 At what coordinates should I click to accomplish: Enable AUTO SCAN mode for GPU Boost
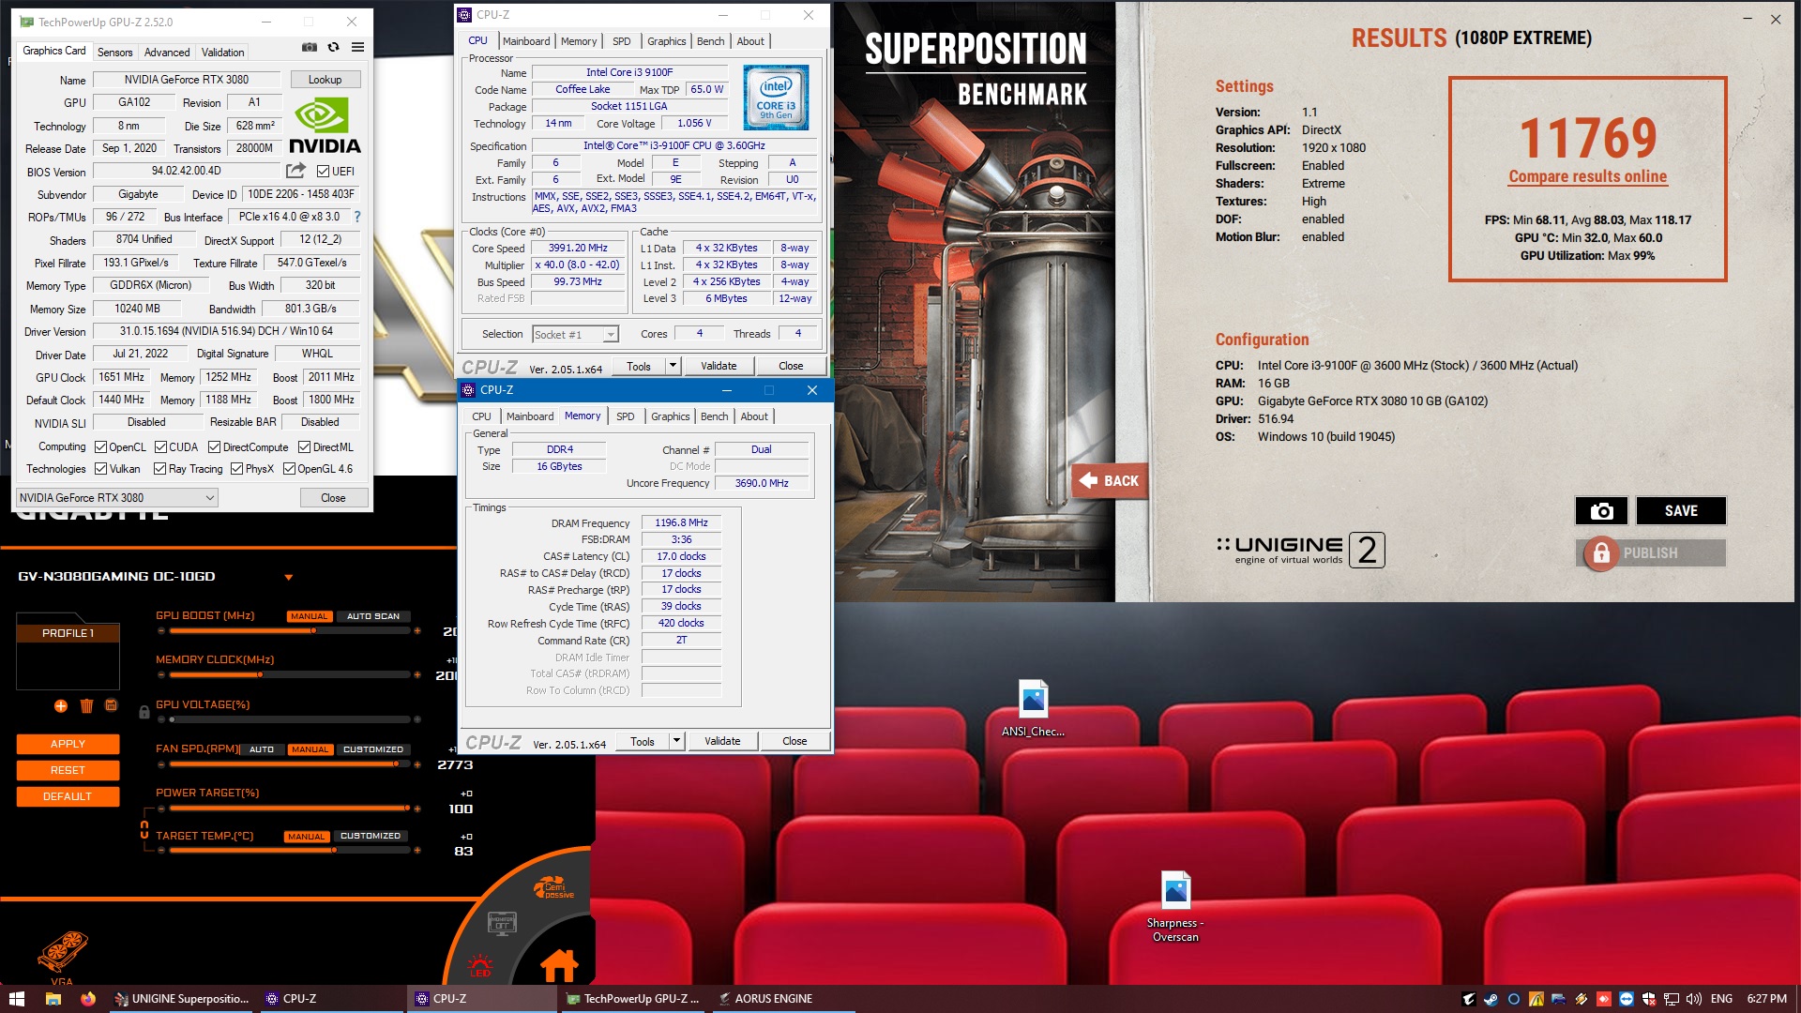point(373,616)
